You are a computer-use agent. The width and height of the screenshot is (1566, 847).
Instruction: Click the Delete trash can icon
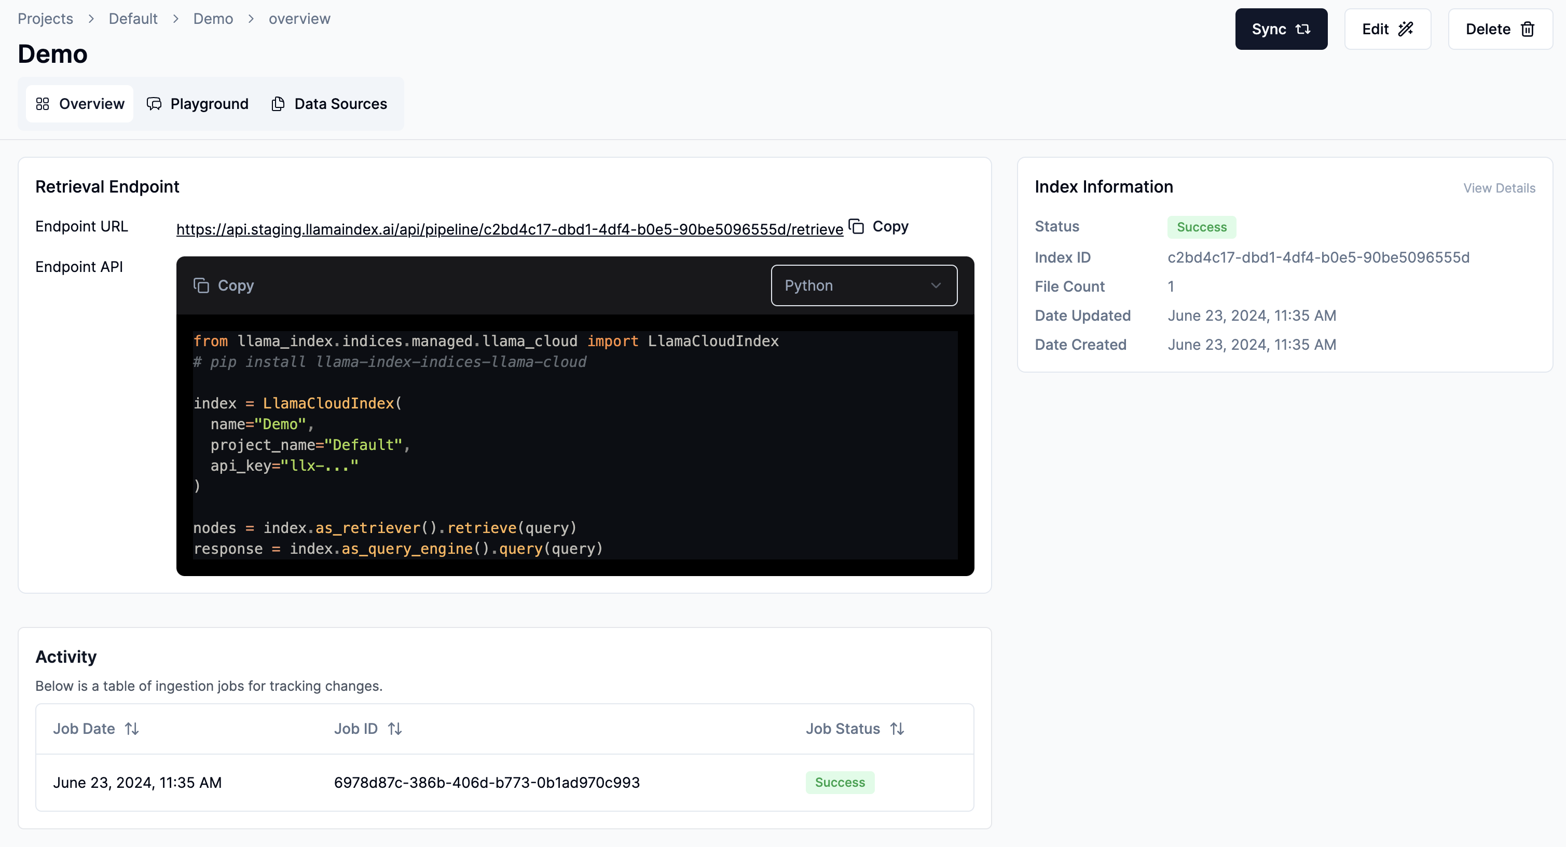tap(1527, 29)
